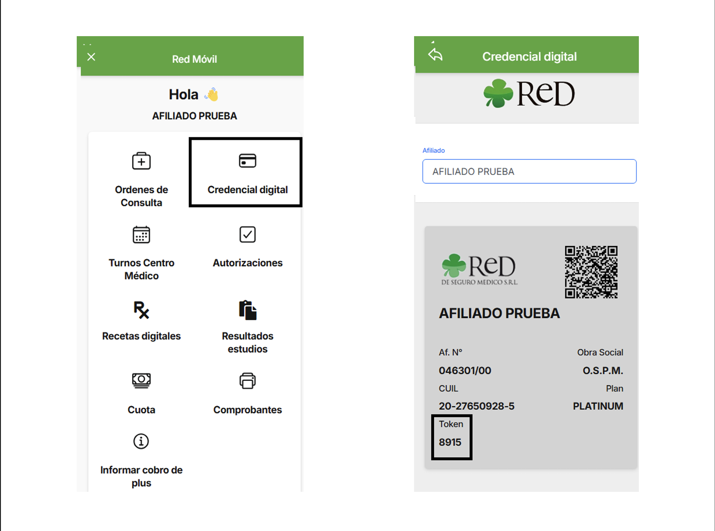The width and height of the screenshot is (715, 531).
Task: Click the token value 8915
Action: [x=450, y=442]
